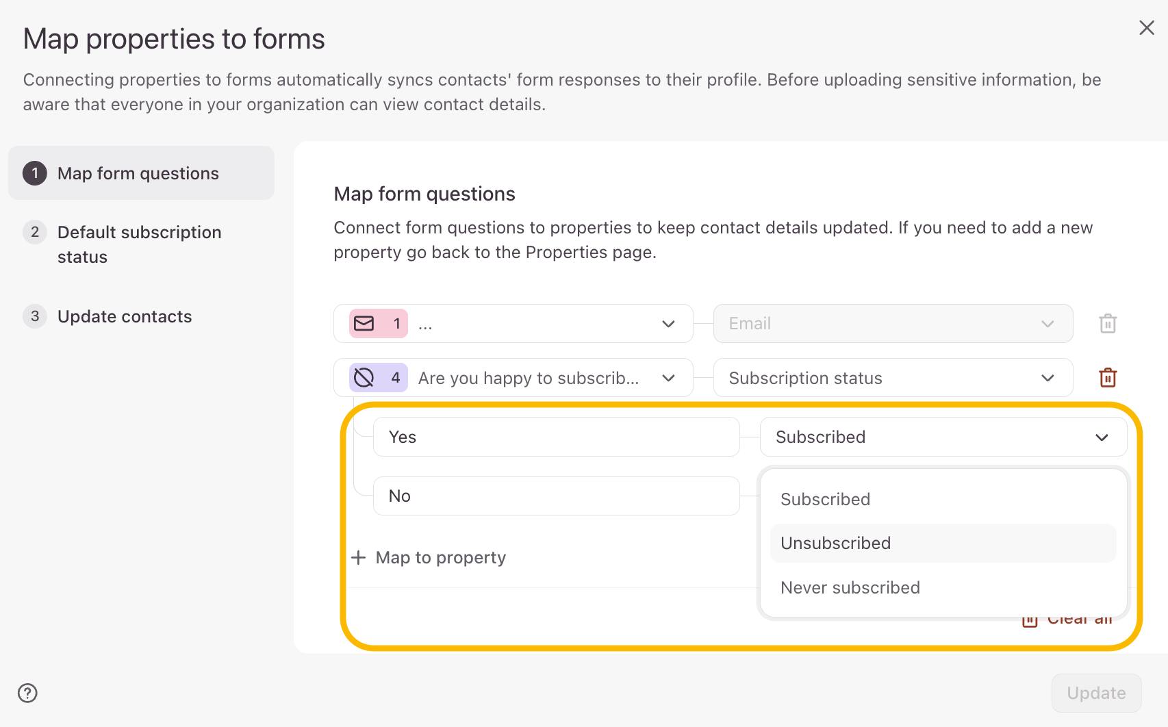Expand the form question 1 dropdown
Viewport: 1168px width, 727px height.
pos(668,324)
